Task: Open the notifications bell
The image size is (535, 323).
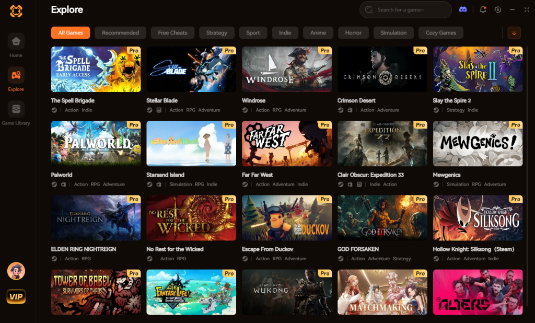Action: (483, 9)
